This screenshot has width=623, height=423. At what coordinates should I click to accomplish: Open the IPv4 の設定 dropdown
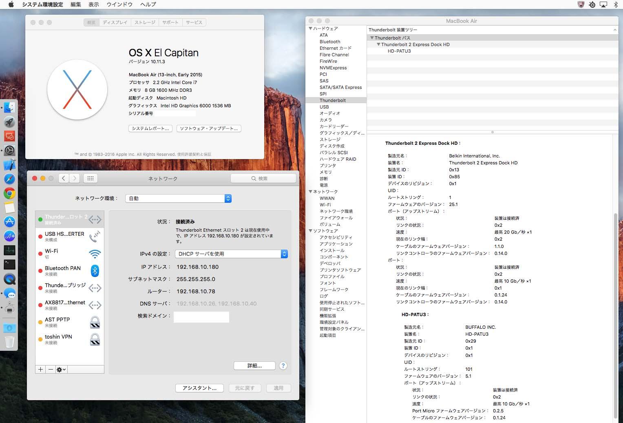[231, 254]
